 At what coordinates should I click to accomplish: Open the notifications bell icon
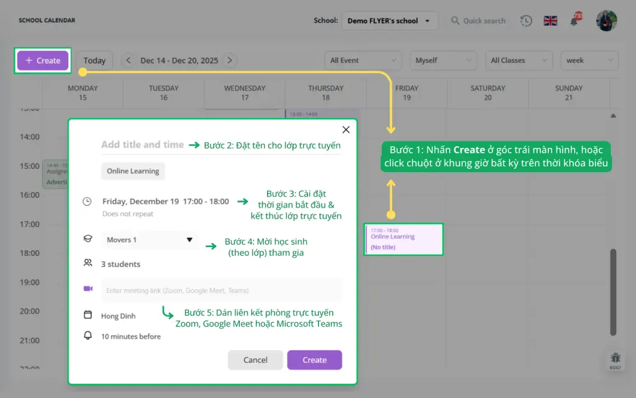(575, 20)
